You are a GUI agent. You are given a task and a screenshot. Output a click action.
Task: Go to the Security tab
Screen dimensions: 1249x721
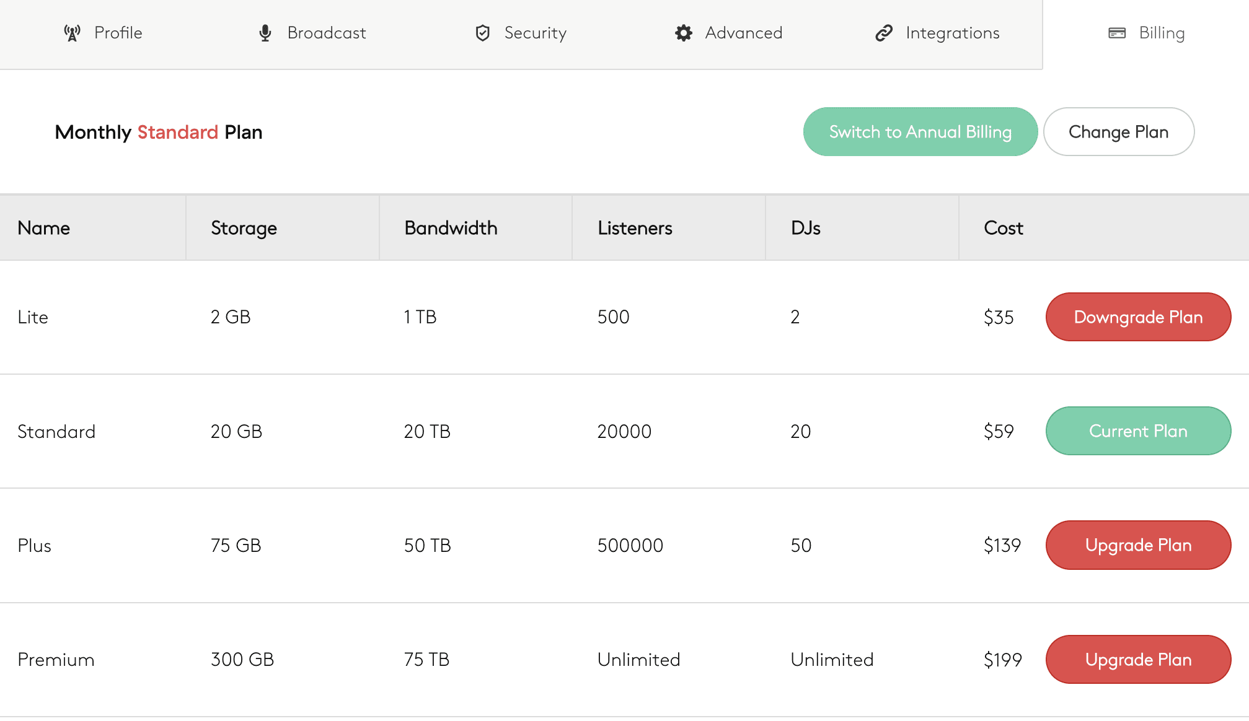pos(535,33)
